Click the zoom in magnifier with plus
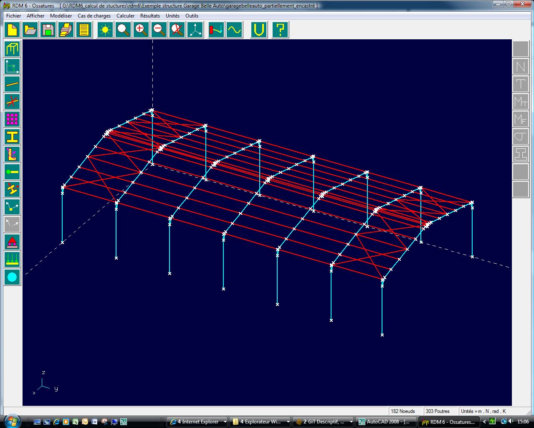 click(x=141, y=30)
